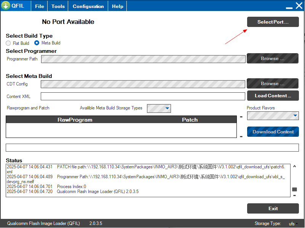Expand the Product Flavors dropdown

pyautogui.click(x=273, y=116)
